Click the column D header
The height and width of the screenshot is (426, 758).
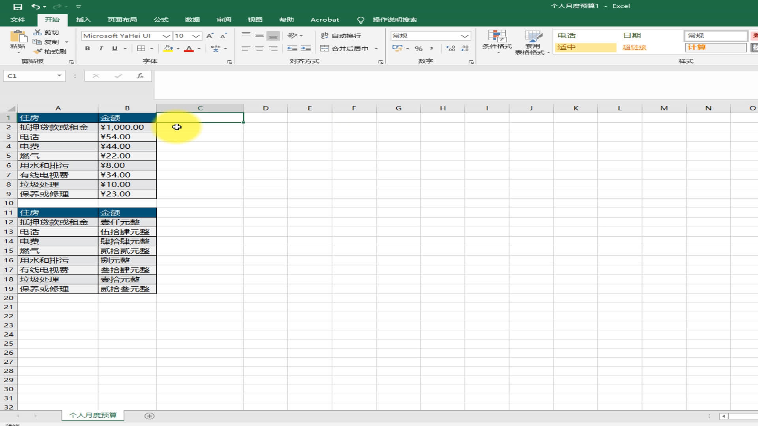tap(266, 108)
